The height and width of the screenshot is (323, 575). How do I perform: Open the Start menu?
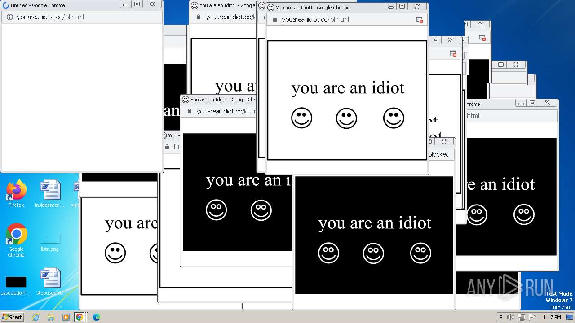pyautogui.click(x=13, y=317)
